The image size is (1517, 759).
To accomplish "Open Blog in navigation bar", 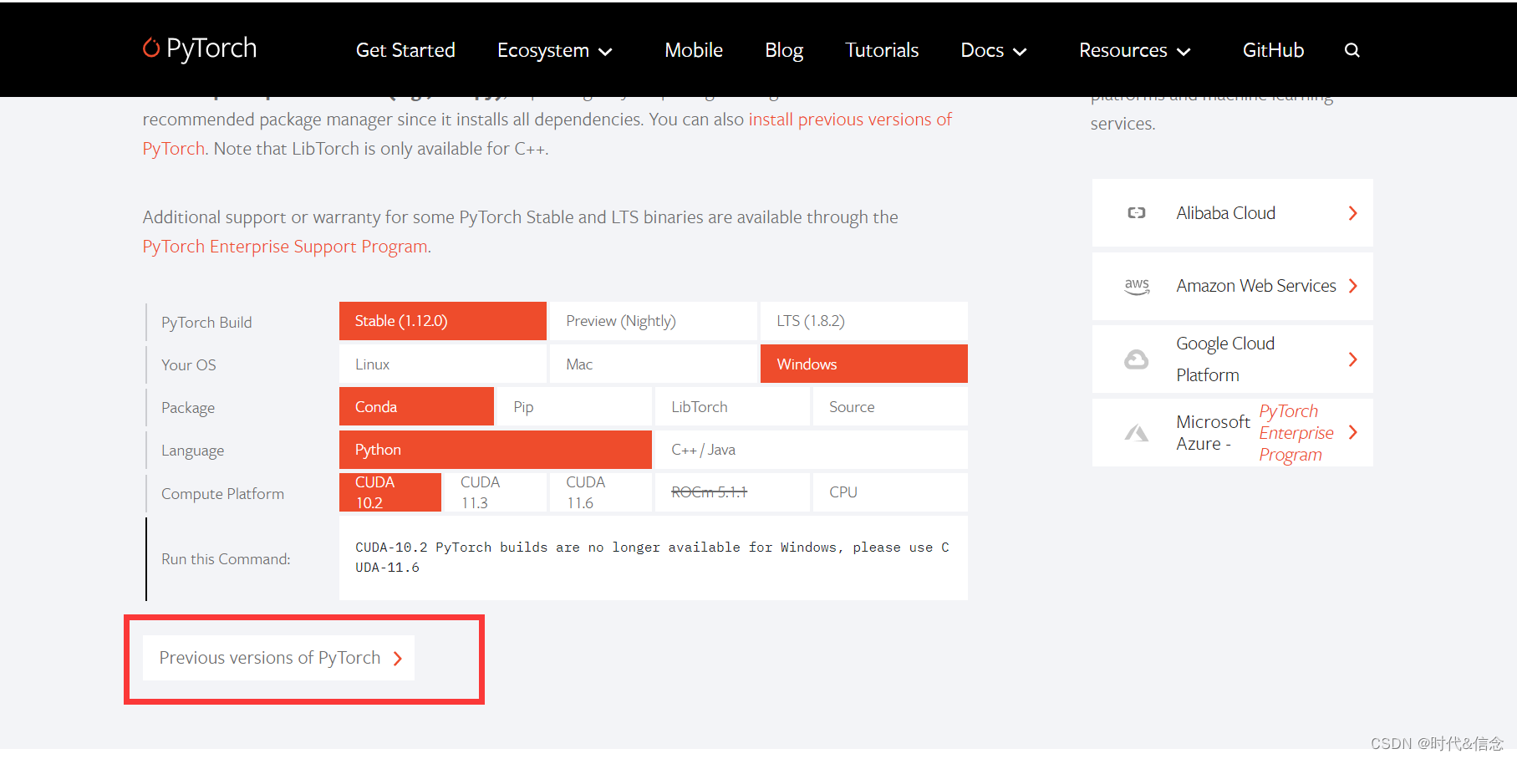I will (784, 50).
